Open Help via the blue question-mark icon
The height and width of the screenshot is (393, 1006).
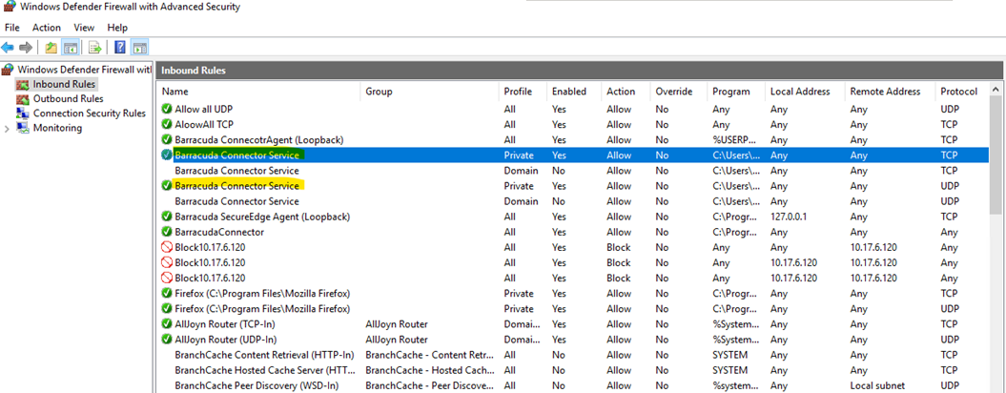pos(119,47)
